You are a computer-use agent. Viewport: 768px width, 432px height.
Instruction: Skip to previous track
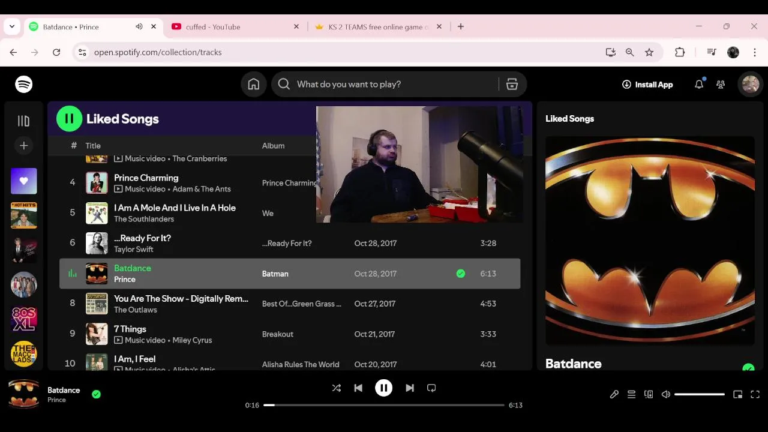click(x=358, y=388)
